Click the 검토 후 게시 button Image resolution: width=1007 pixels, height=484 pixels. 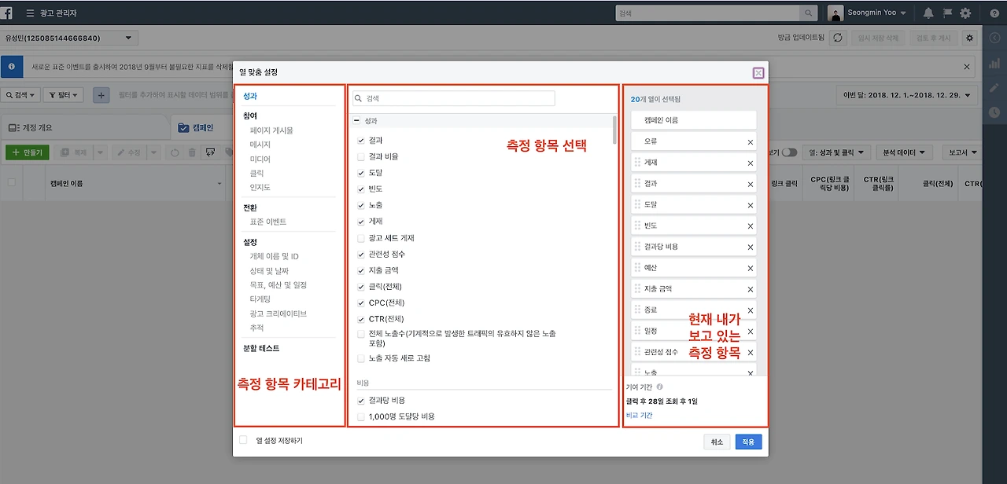(934, 38)
